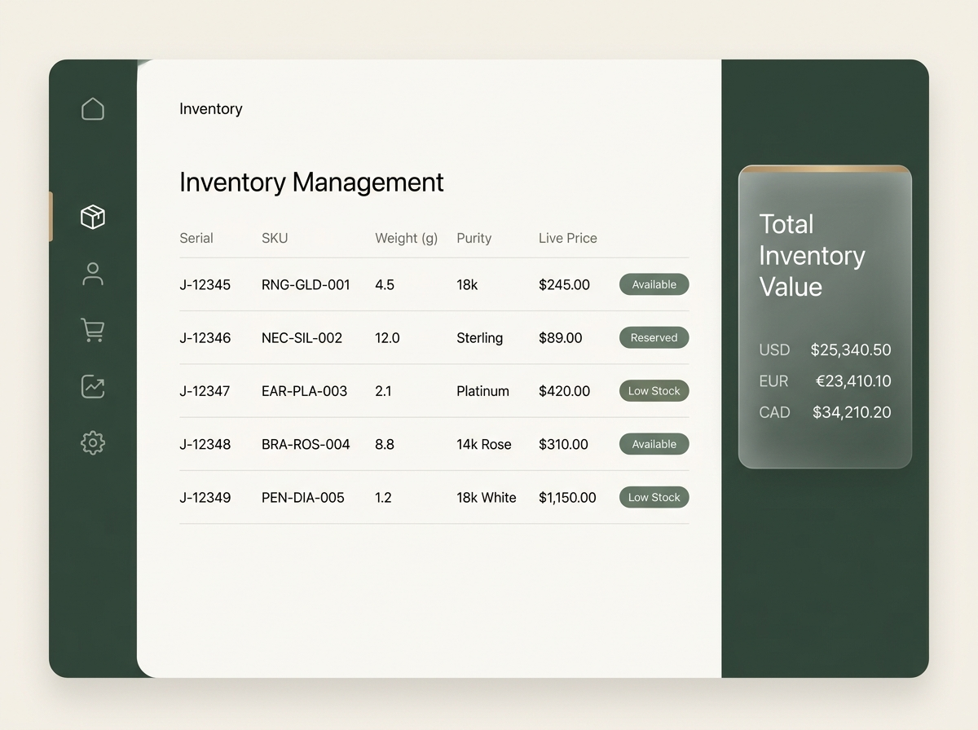This screenshot has width=978, height=730.
Task: Select serial J-12346
Action: (205, 338)
